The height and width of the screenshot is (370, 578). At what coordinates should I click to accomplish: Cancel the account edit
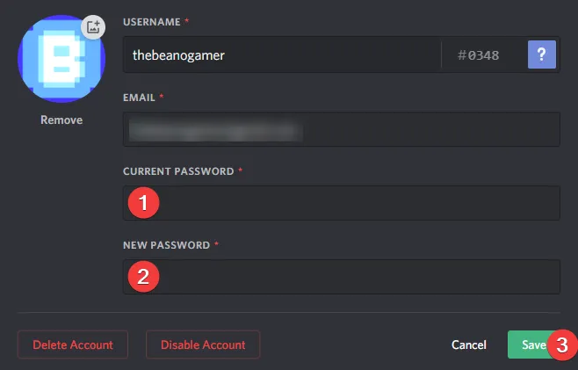point(469,345)
